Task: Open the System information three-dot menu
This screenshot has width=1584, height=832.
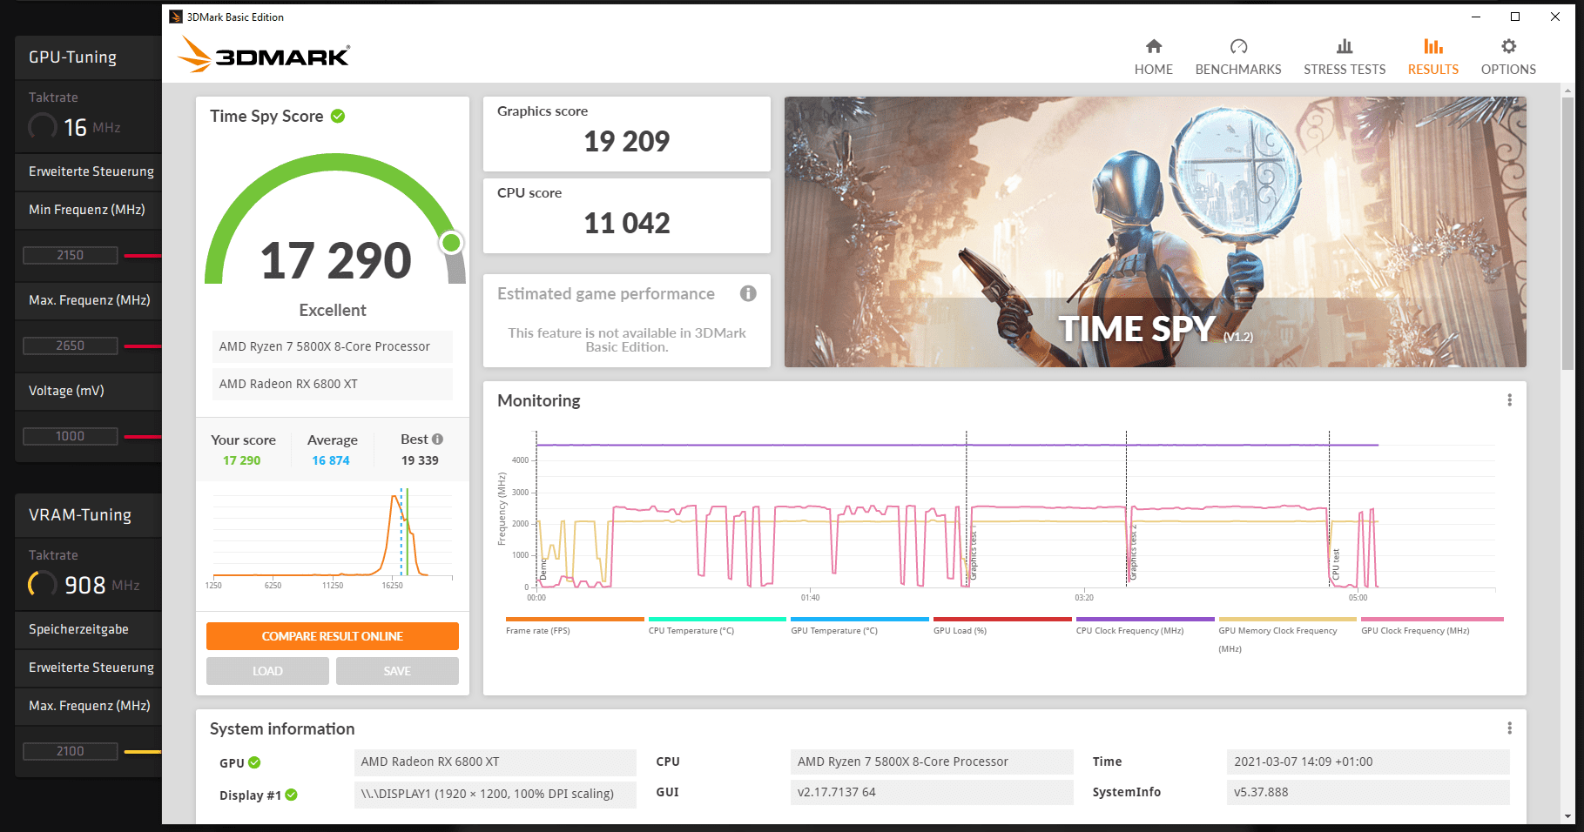Action: click(x=1509, y=728)
